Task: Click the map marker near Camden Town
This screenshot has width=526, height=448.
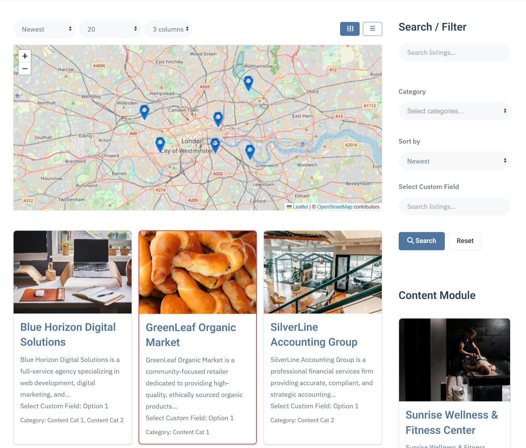Action: click(218, 119)
